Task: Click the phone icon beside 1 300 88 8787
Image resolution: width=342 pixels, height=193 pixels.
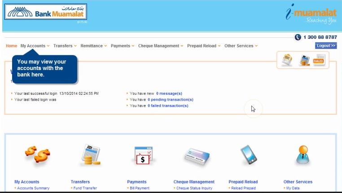Action: coord(298,37)
